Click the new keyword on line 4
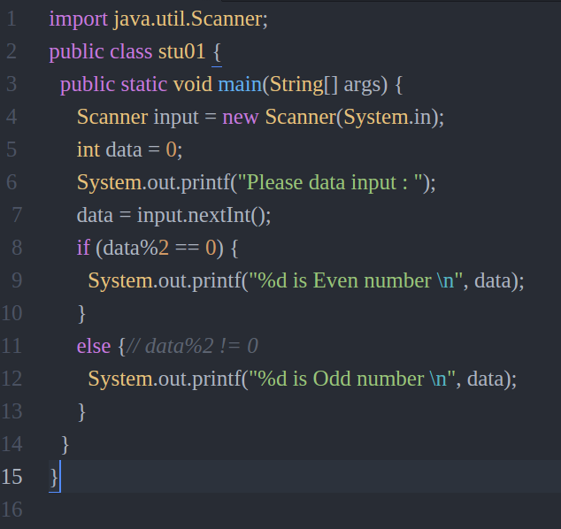Viewport: 561px width, 529px height. click(x=240, y=118)
